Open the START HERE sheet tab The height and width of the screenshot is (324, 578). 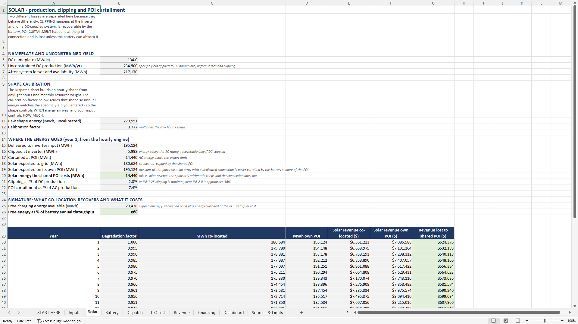pyautogui.click(x=49, y=313)
